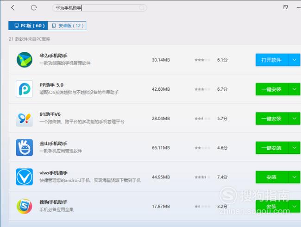Click the star rating of vivo手机助手
This screenshot has height=227, width=301.
coord(202,177)
